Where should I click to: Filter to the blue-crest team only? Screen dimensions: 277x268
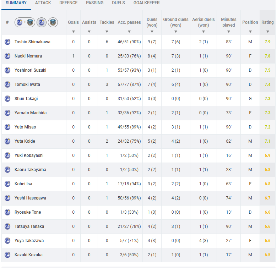pos(42,22)
